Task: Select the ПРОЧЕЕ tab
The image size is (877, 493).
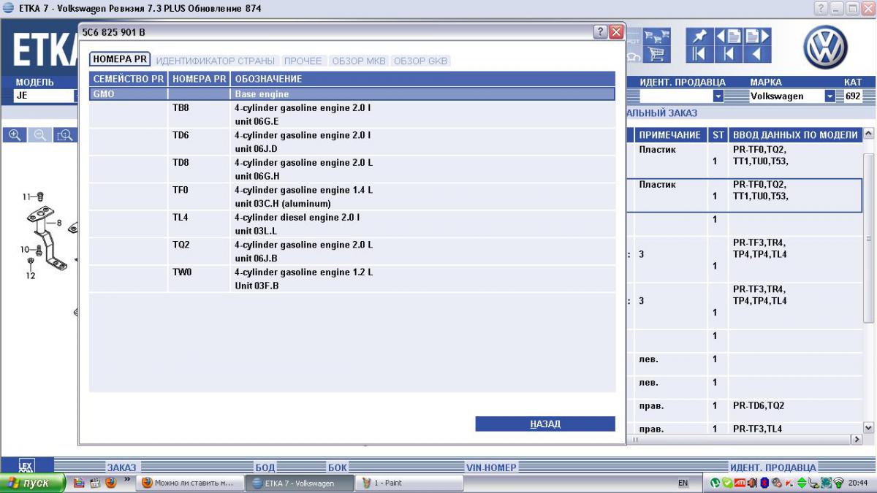Action: [x=303, y=61]
